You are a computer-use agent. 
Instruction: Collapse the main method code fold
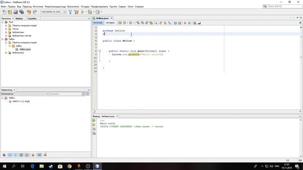[x=100, y=51]
